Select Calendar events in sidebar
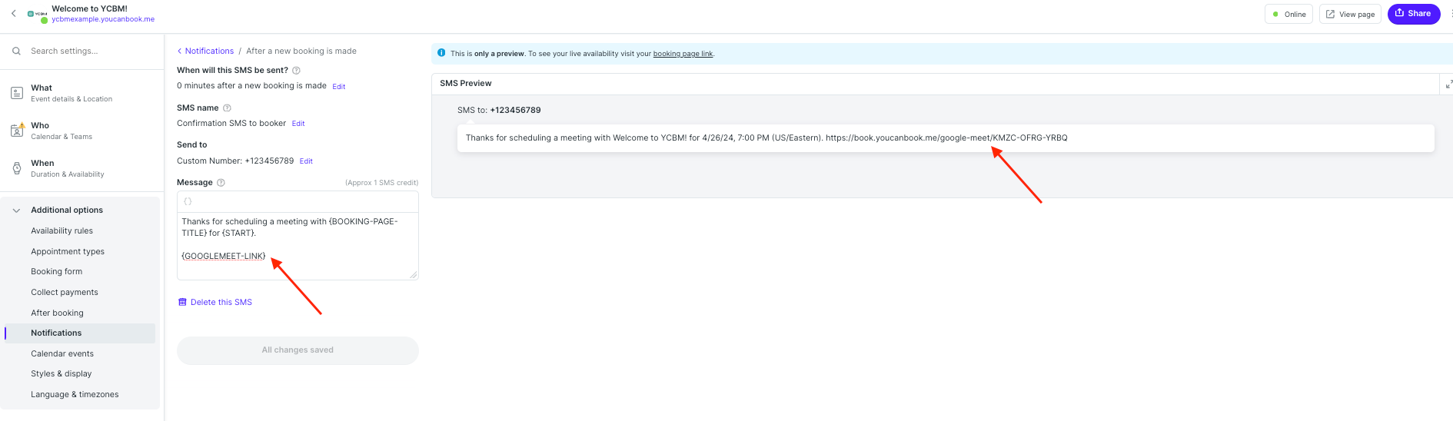1453x421 pixels. [62, 353]
